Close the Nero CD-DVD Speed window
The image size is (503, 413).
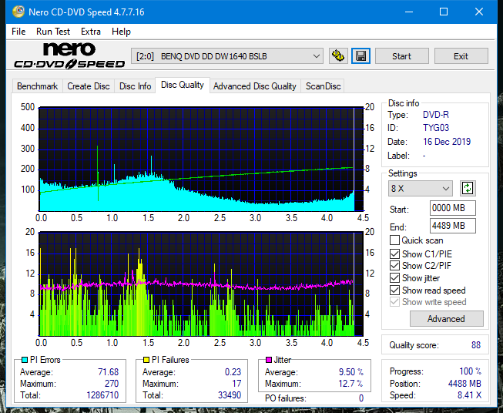pos(479,12)
